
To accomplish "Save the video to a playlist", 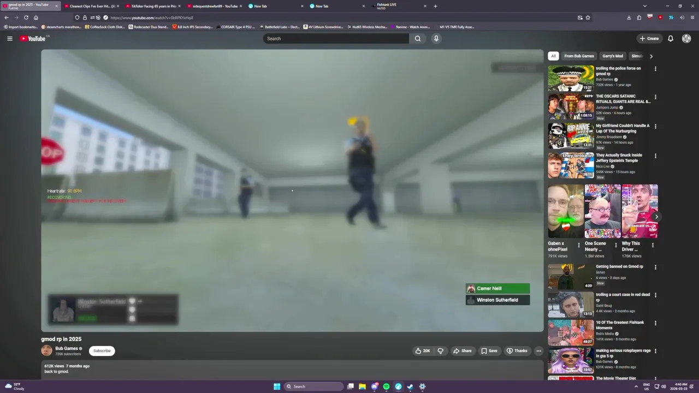I will [x=489, y=351].
